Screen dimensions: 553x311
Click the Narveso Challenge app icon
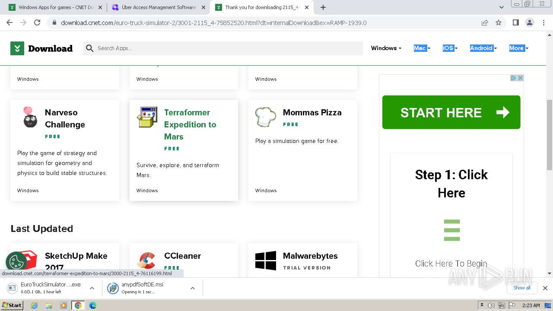coord(30,117)
